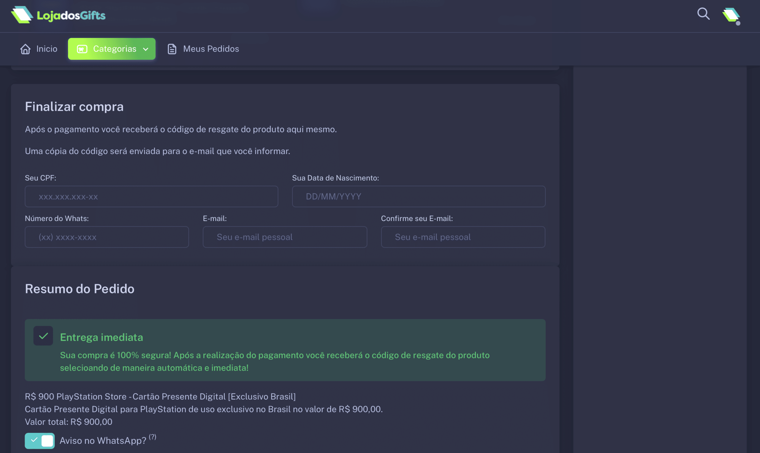Expand the Categorias dropdown chevron
The width and height of the screenshot is (760, 453).
tap(146, 49)
